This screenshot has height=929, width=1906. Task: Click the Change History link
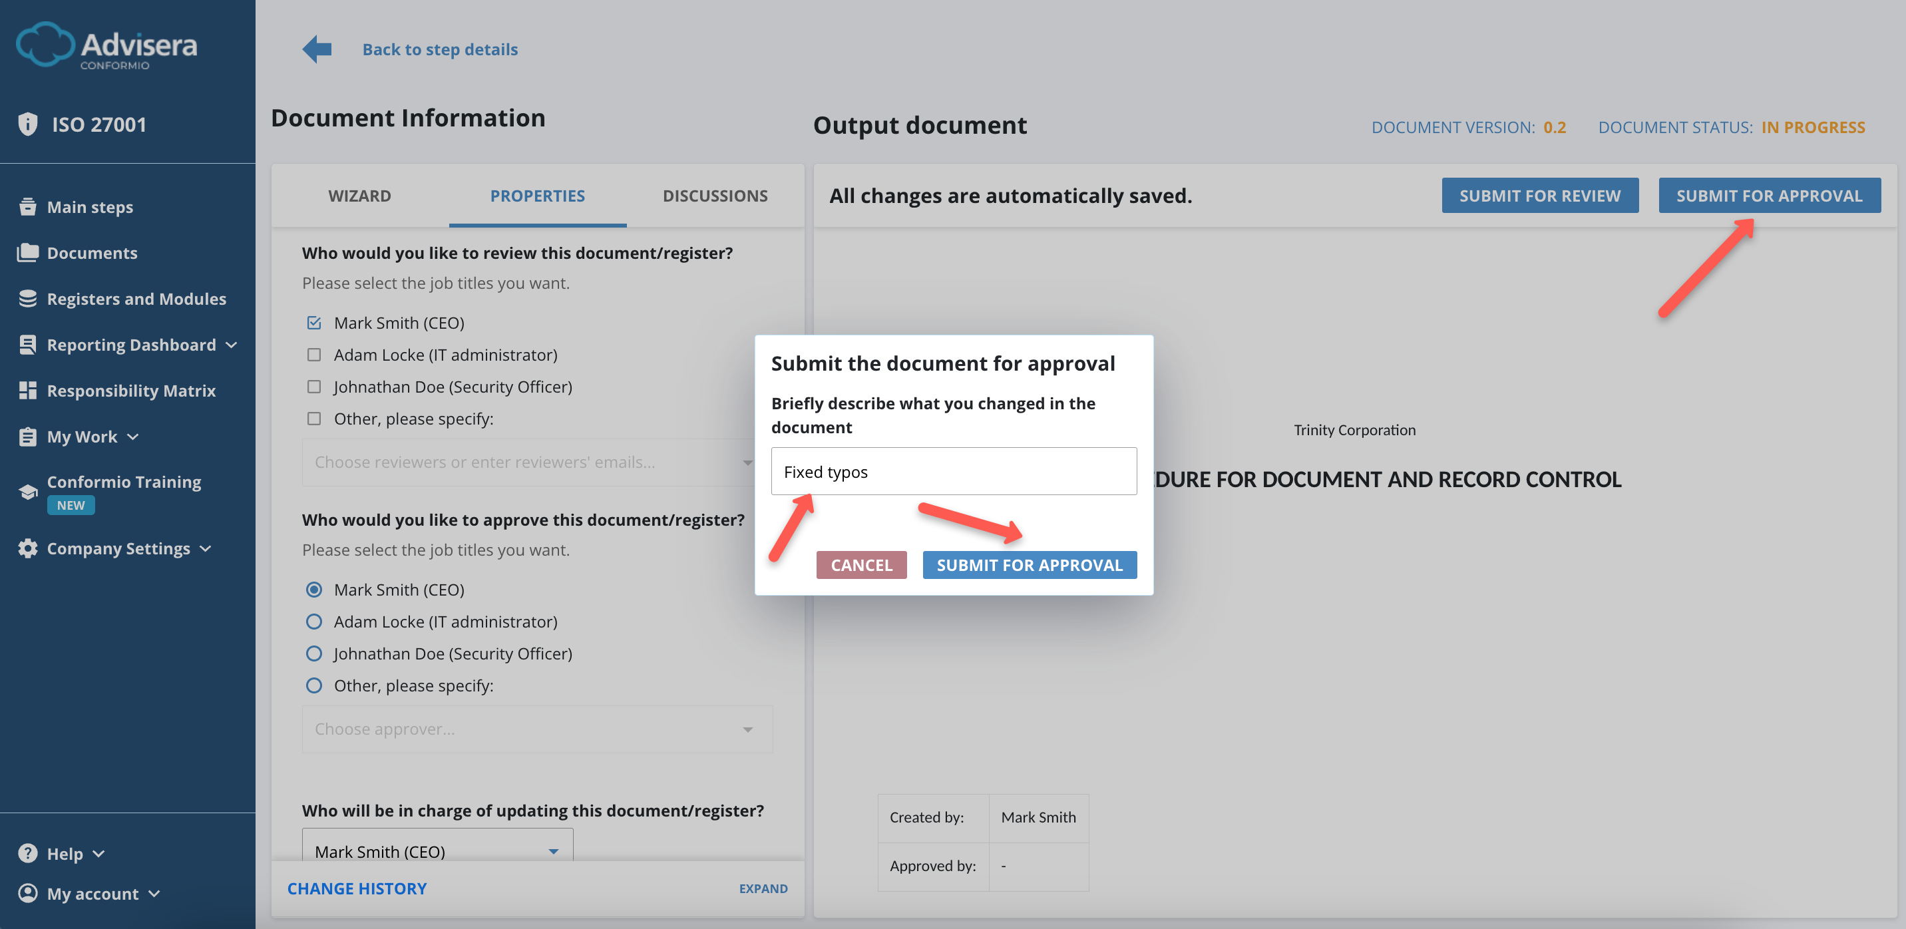pos(357,888)
